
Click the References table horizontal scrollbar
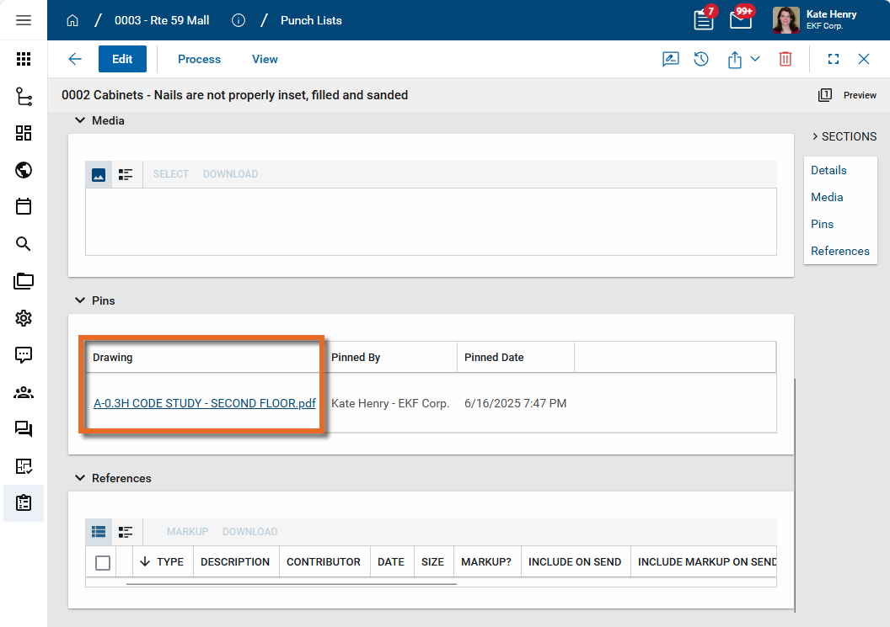[291, 583]
